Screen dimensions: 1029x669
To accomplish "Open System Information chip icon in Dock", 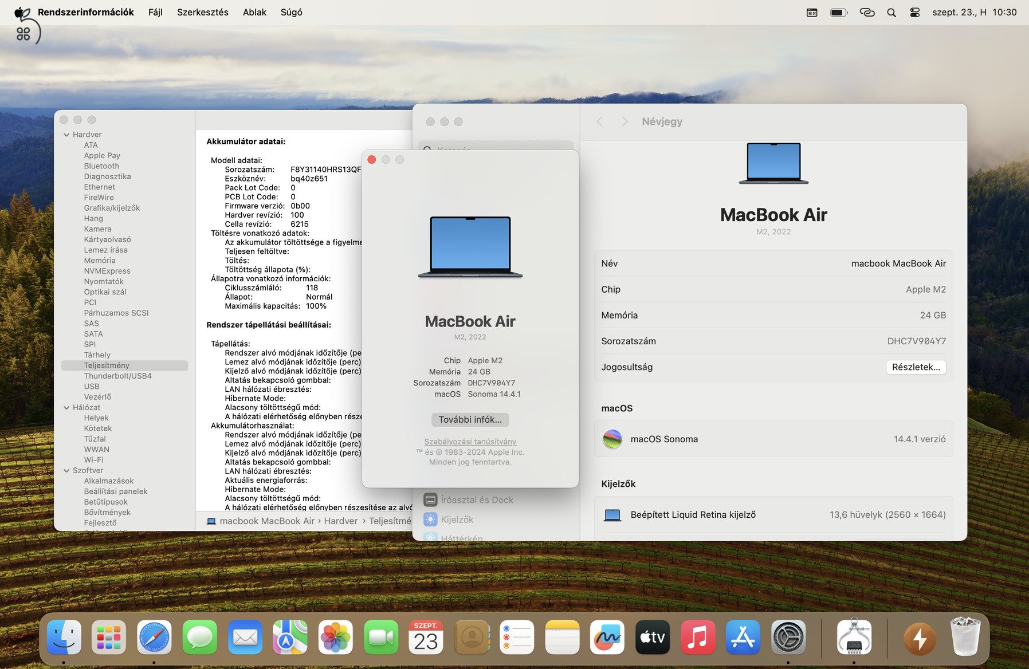I will pyautogui.click(x=854, y=637).
